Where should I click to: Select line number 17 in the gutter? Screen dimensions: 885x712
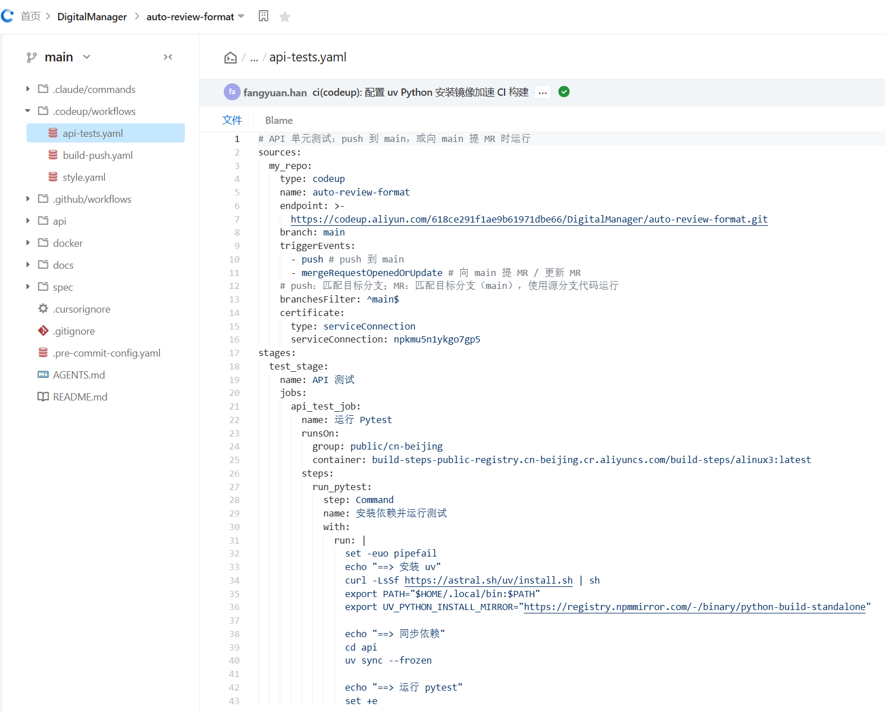tap(234, 353)
